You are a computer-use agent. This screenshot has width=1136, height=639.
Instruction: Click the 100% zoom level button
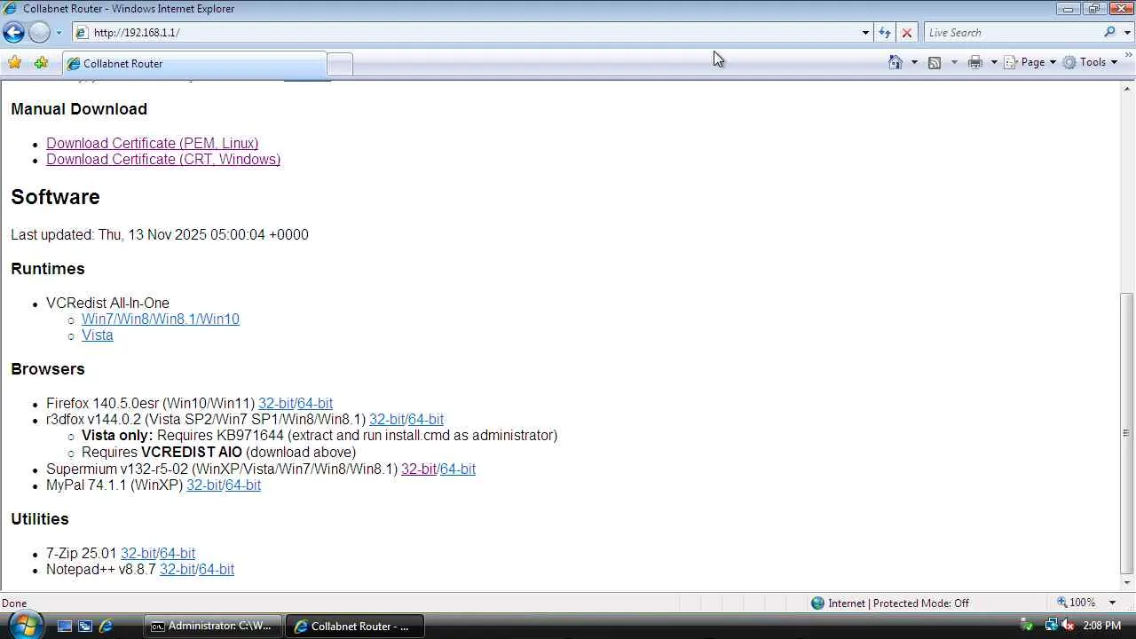tap(1077, 603)
